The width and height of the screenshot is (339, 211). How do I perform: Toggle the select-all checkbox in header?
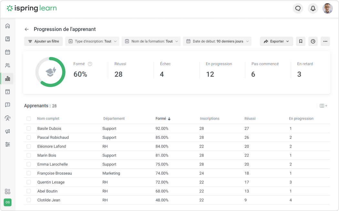tap(29, 119)
